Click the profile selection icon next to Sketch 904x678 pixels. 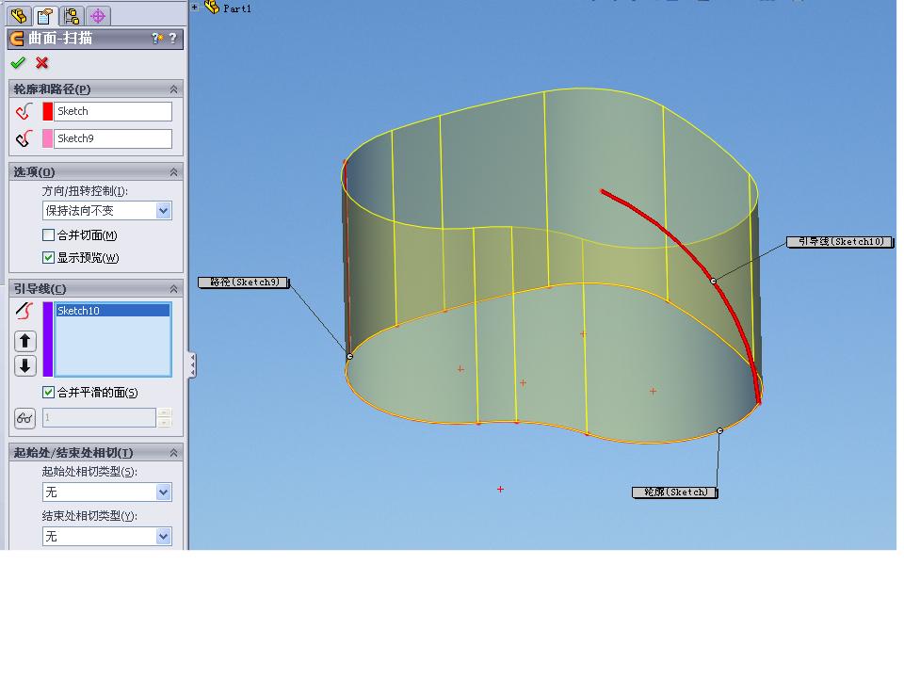pos(24,111)
